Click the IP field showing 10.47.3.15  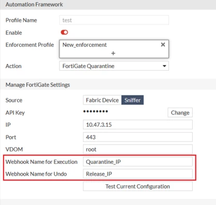click(138, 124)
